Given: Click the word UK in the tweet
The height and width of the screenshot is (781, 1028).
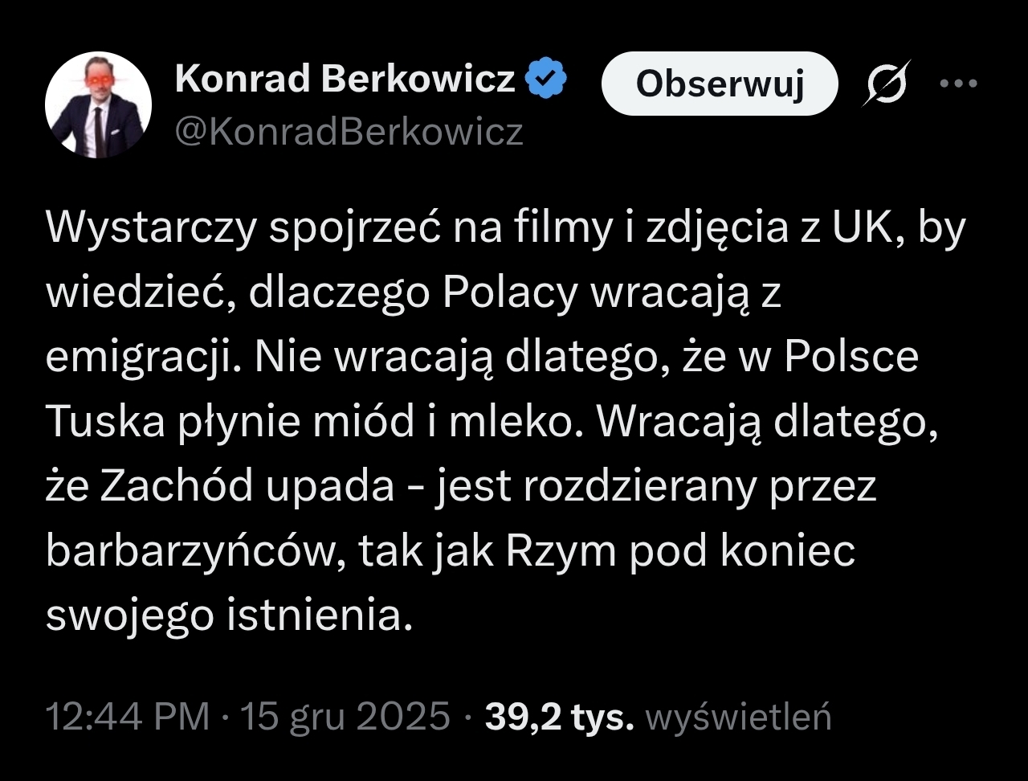Looking at the screenshot, I should [x=857, y=229].
